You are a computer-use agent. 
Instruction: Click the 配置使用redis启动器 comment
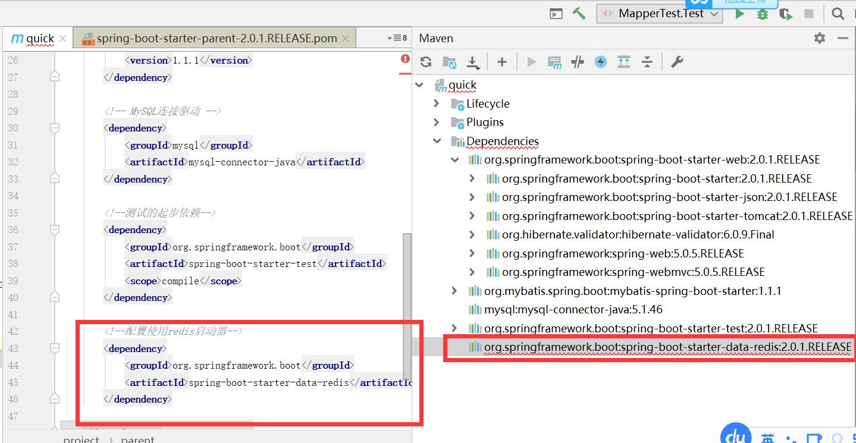[173, 331]
